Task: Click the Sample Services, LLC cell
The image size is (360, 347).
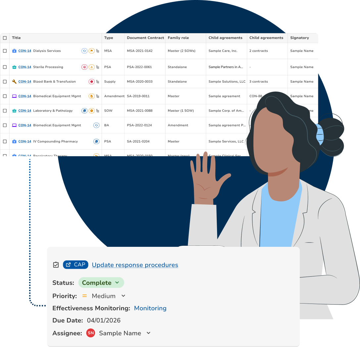Action: pos(226,141)
